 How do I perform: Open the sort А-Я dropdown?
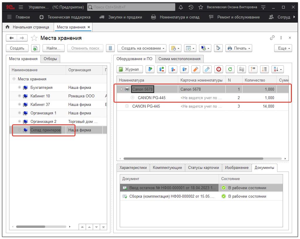pyautogui.click(x=277, y=69)
